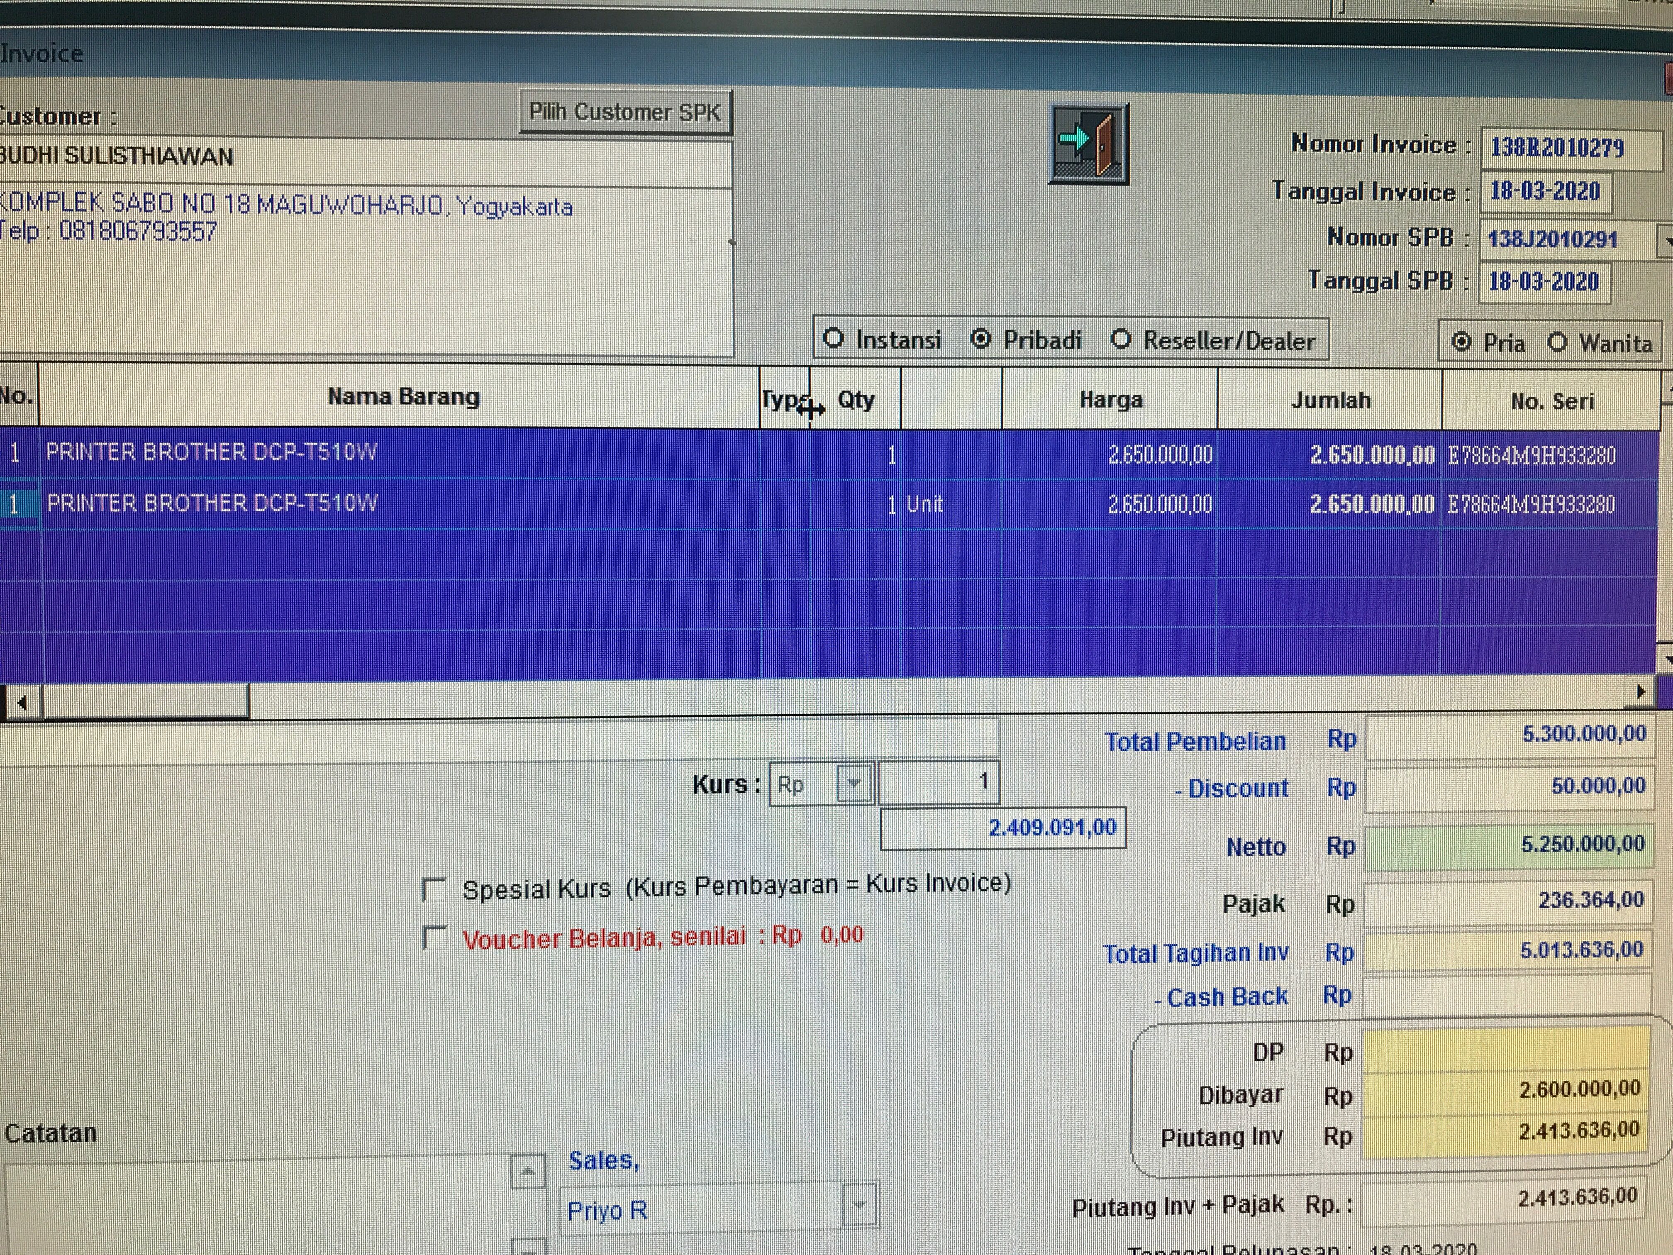Click the horizontal scrollbar thumb
Screen dimensions: 1673x1255
click(145, 701)
